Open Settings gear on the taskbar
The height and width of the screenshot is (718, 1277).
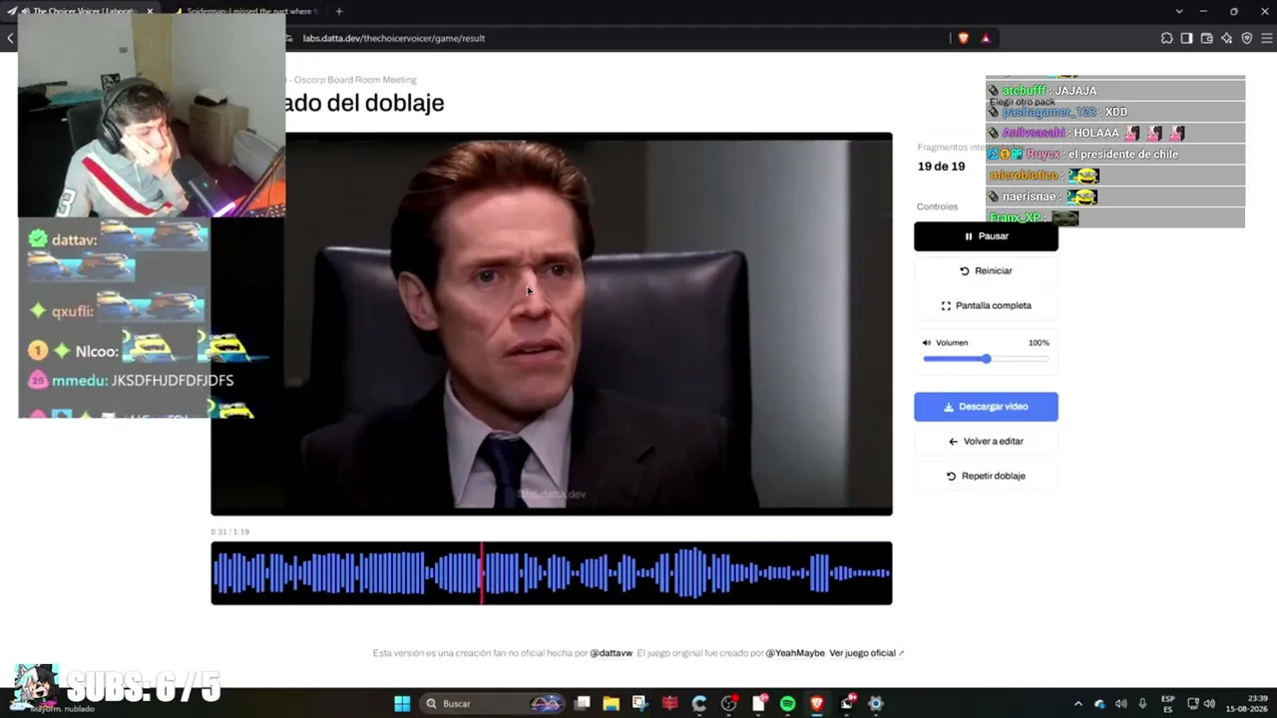tap(876, 704)
